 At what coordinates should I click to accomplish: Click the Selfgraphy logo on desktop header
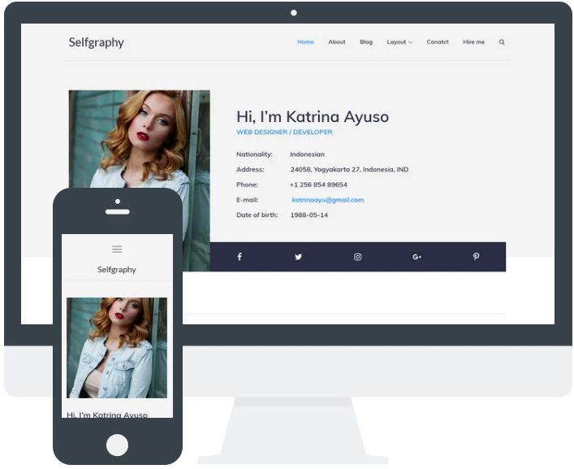[96, 42]
